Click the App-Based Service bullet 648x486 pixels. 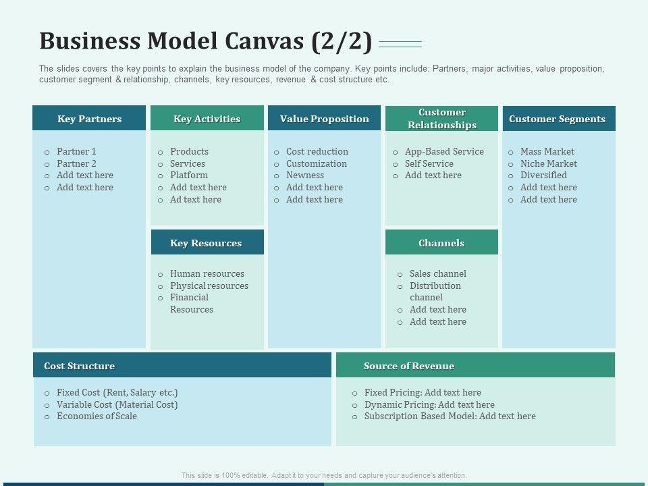[444, 151]
